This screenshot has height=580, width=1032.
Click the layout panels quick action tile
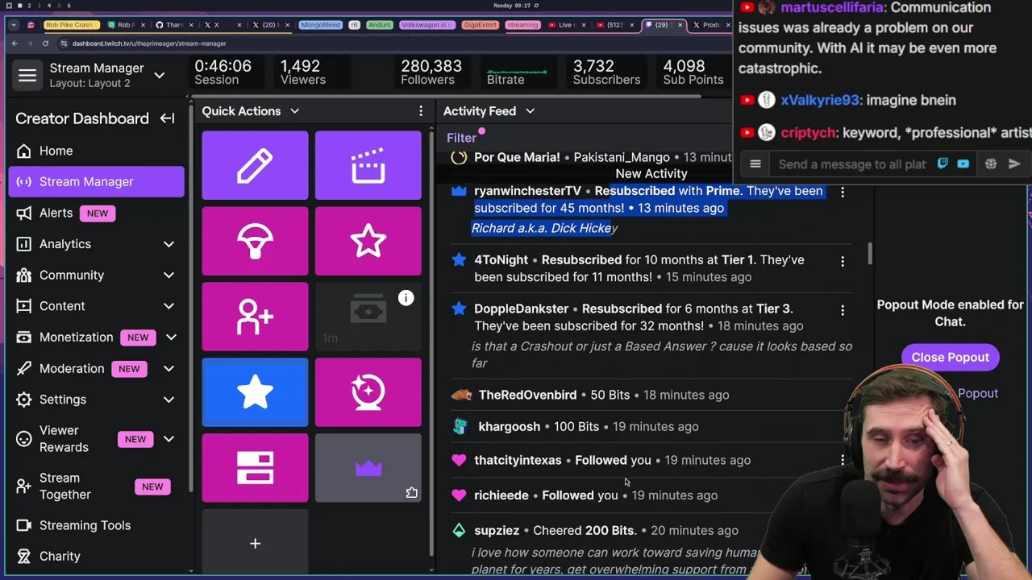coord(255,468)
